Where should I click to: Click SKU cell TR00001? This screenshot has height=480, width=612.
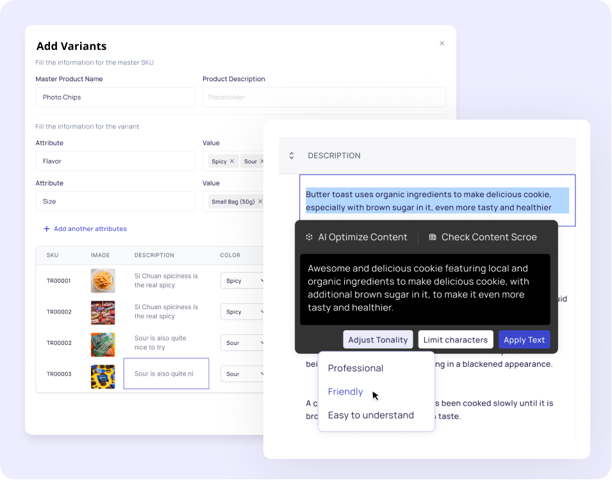pos(58,281)
